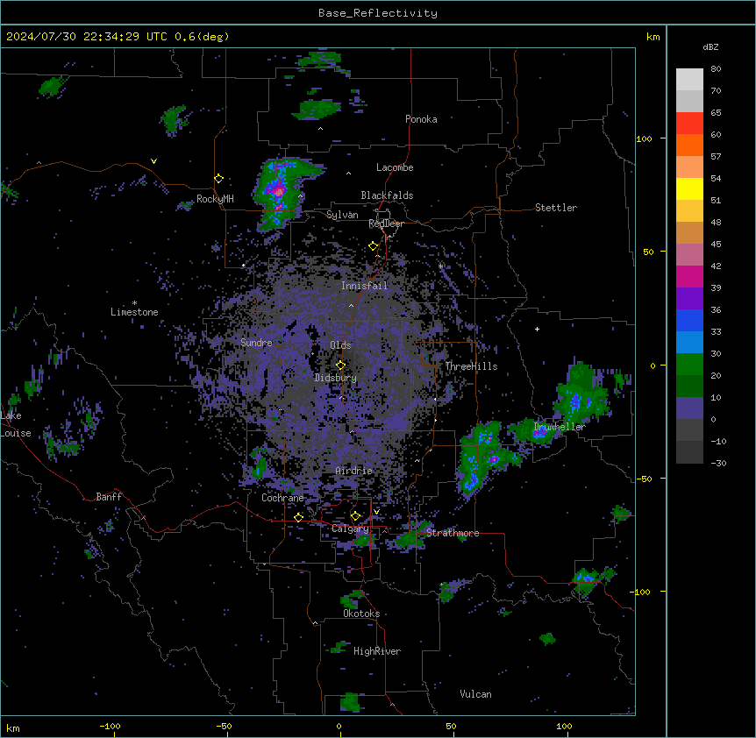Pick the red swatch in the dBZ legend
756x738 pixels.
[689, 124]
